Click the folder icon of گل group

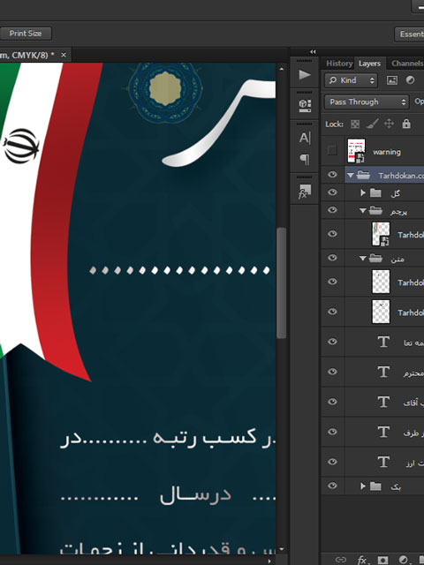coord(375,192)
